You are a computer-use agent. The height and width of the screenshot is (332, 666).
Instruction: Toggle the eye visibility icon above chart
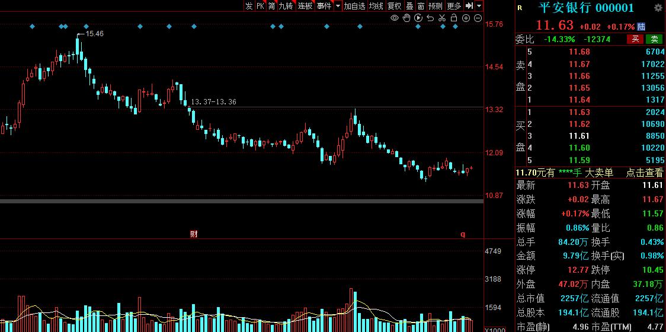coord(395,18)
